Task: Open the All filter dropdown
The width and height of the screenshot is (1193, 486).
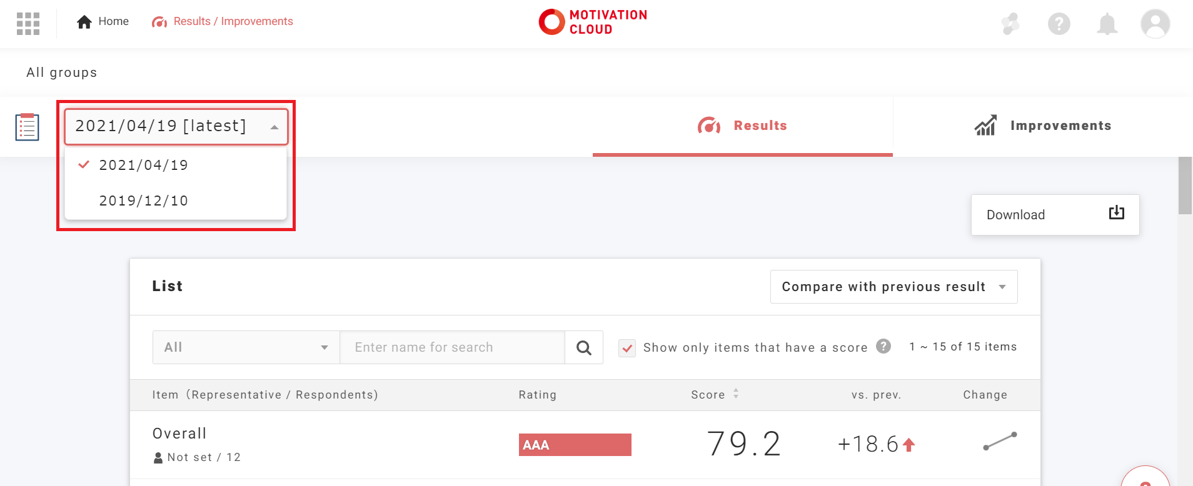Action: tap(246, 347)
